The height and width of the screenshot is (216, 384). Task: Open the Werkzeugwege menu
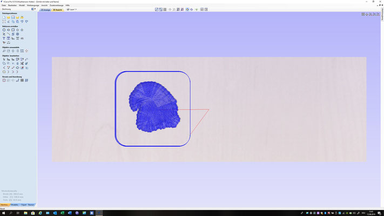click(33, 5)
